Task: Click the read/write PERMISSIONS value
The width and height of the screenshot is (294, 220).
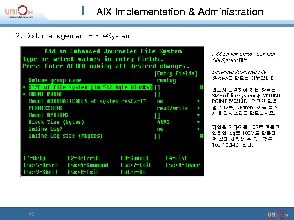Action: 172,108
